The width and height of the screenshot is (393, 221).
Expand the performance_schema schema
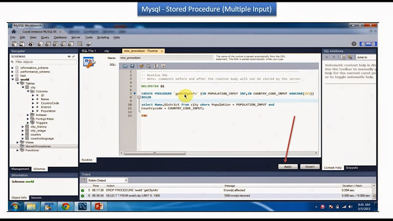click(12, 72)
